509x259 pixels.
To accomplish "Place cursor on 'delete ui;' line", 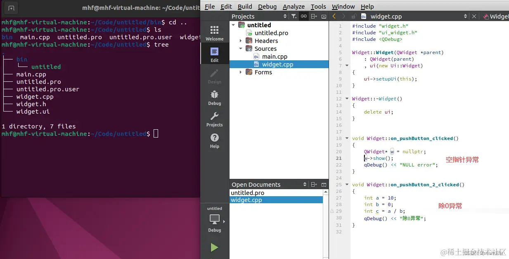I will [x=379, y=112].
